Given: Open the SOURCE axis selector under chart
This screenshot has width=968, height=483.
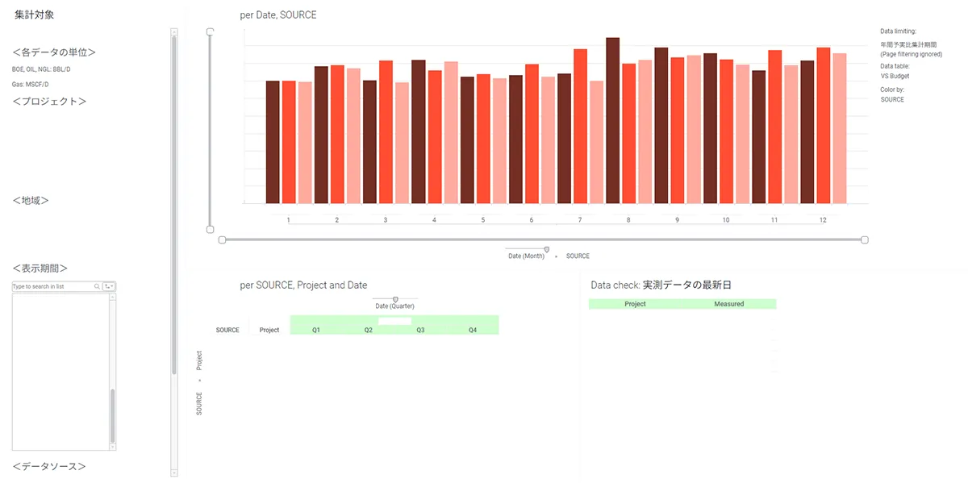Looking at the screenshot, I should click(x=578, y=256).
